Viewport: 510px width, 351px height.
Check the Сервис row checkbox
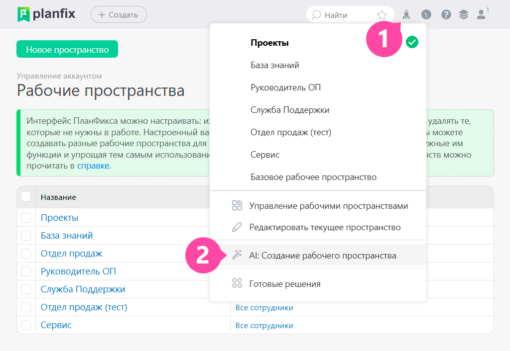[26, 325]
